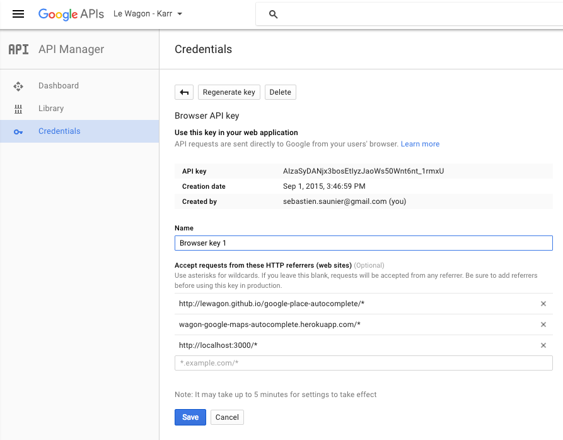The image size is (563, 440).
Task: Click the API Manager title text
Action: (71, 49)
